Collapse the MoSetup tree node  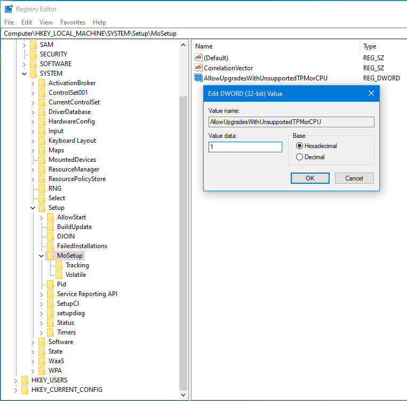coord(42,256)
